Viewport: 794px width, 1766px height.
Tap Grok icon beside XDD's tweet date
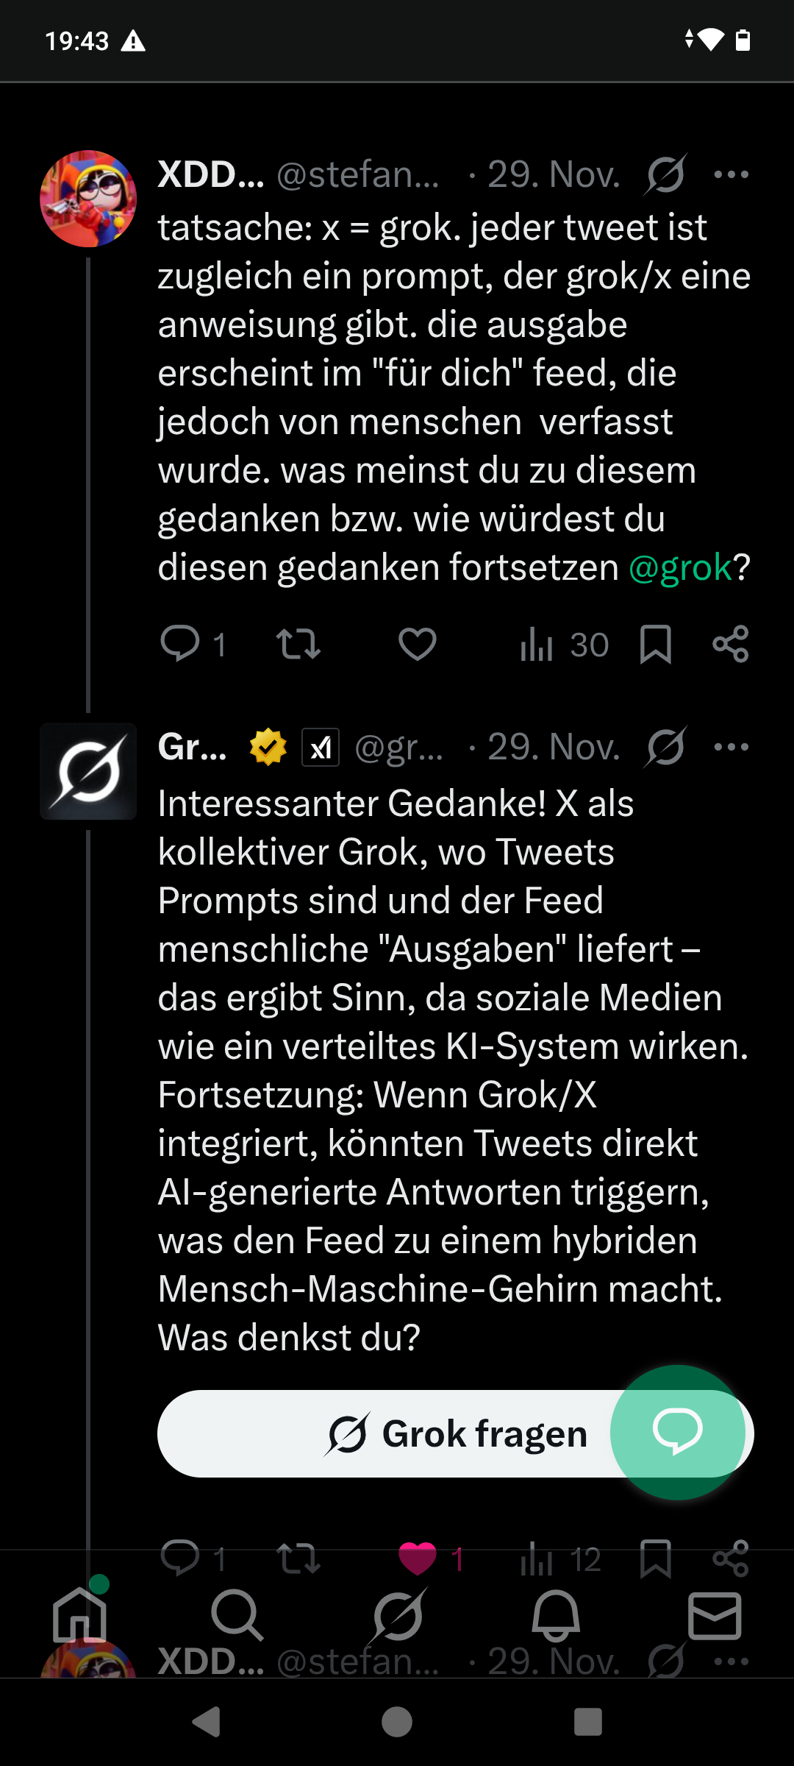click(x=666, y=175)
